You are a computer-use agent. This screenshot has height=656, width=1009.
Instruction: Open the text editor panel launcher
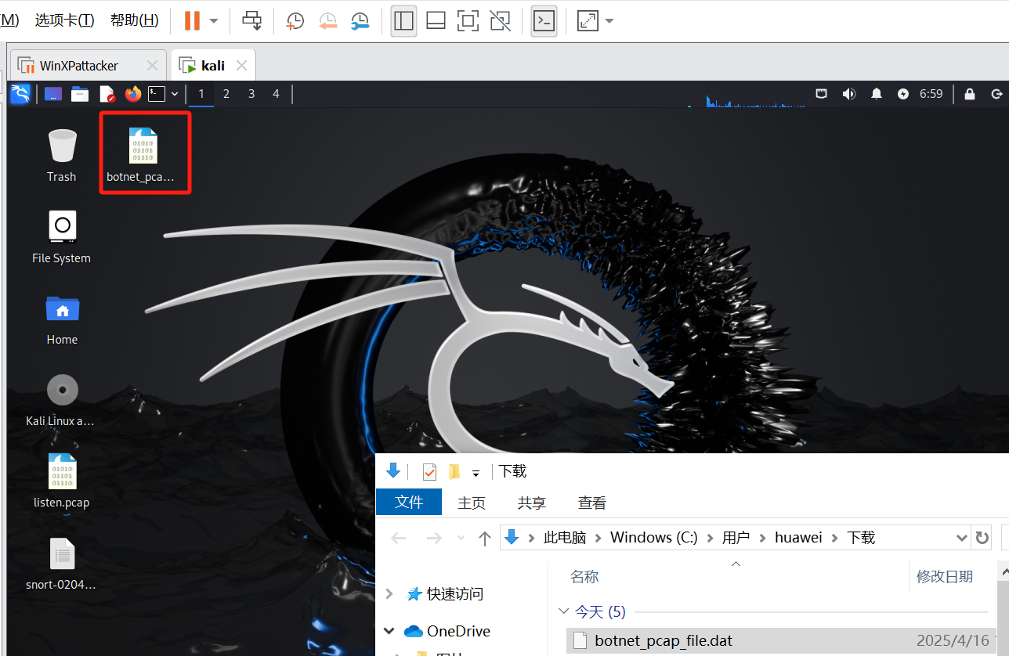coord(107,94)
